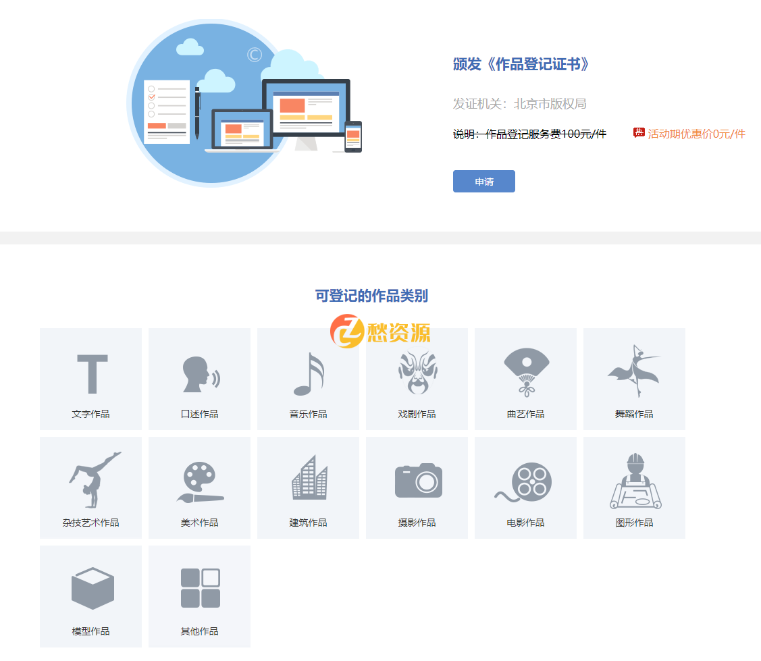The image size is (761, 661).
Task: Select the 发证机关：北京市版权局 text line
Action: point(521,103)
